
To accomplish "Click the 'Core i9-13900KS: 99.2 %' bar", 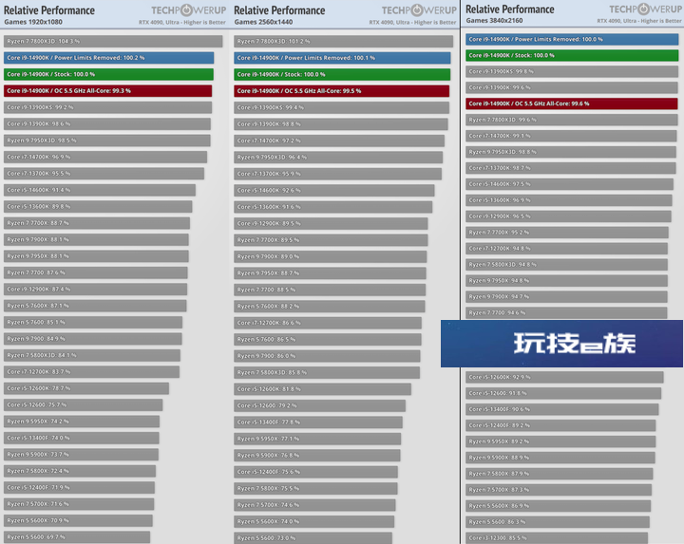I will [107, 107].
